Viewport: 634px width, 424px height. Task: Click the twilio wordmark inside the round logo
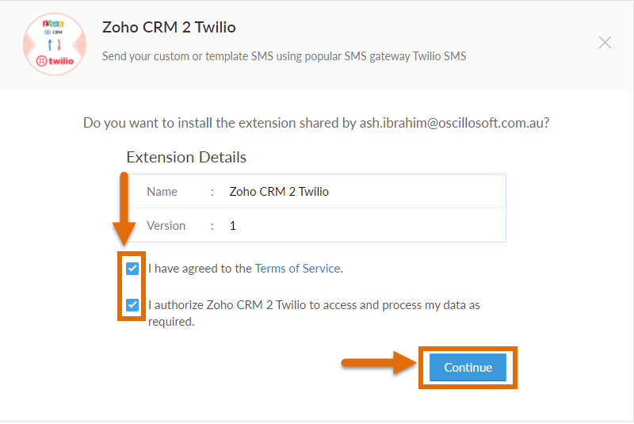[55, 61]
